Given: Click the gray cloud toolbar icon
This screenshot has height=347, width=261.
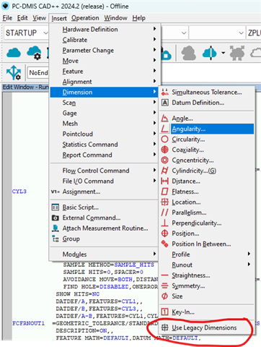Looking at the screenshot, I should point(188,53).
